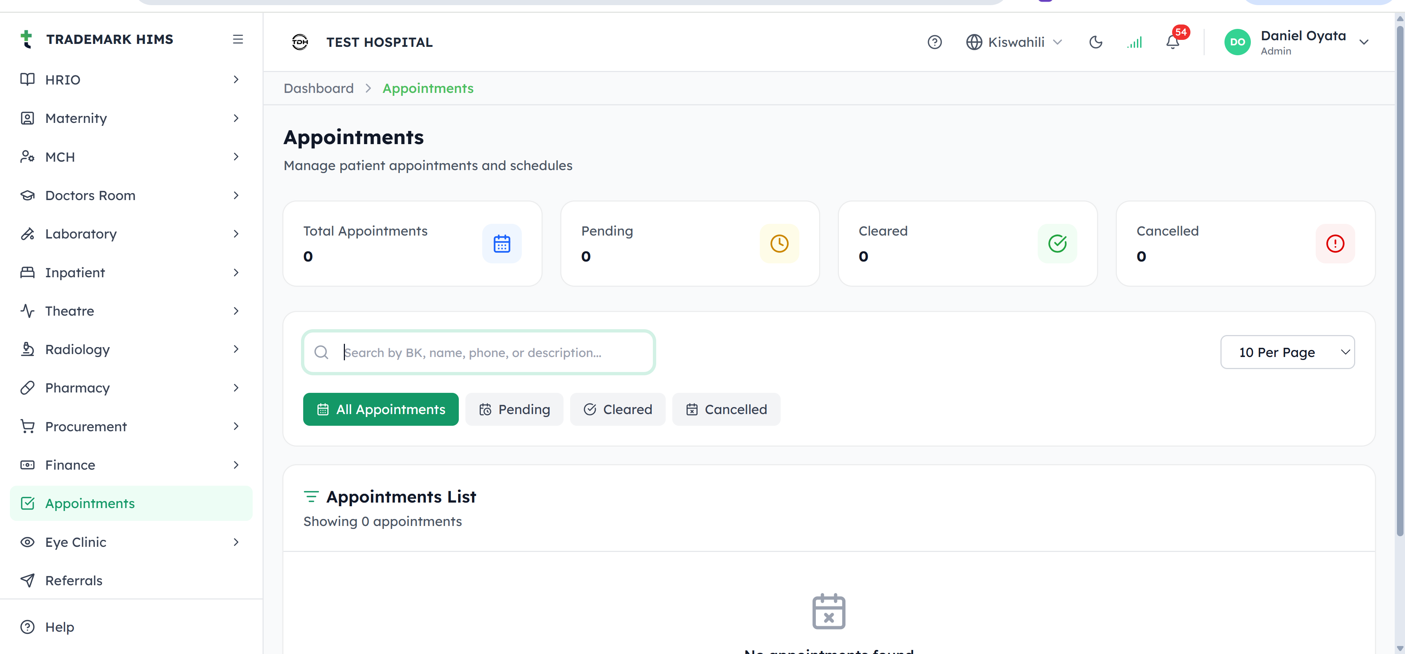Expand the HRIO sidebar menu

(131, 80)
